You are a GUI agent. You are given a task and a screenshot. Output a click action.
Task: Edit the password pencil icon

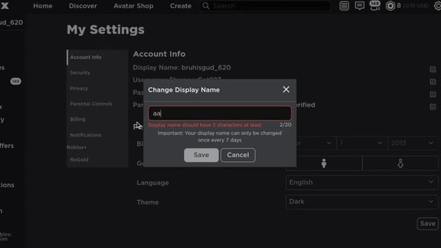pos(433,94)
